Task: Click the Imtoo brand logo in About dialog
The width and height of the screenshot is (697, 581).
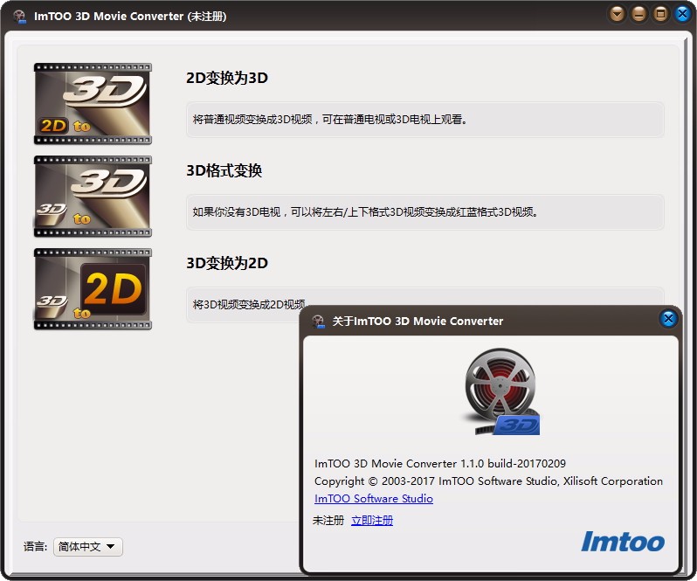Action: (623, 542)
